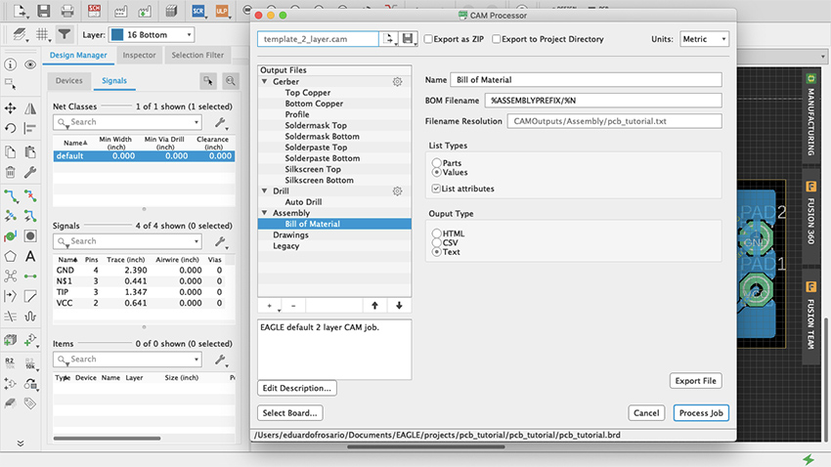Click the Cancel button
The height and width of the screenshot is (467, 831).
pyautogui.click(x=646, y=413)
